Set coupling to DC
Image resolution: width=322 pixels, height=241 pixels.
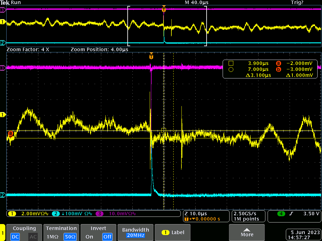14,237
